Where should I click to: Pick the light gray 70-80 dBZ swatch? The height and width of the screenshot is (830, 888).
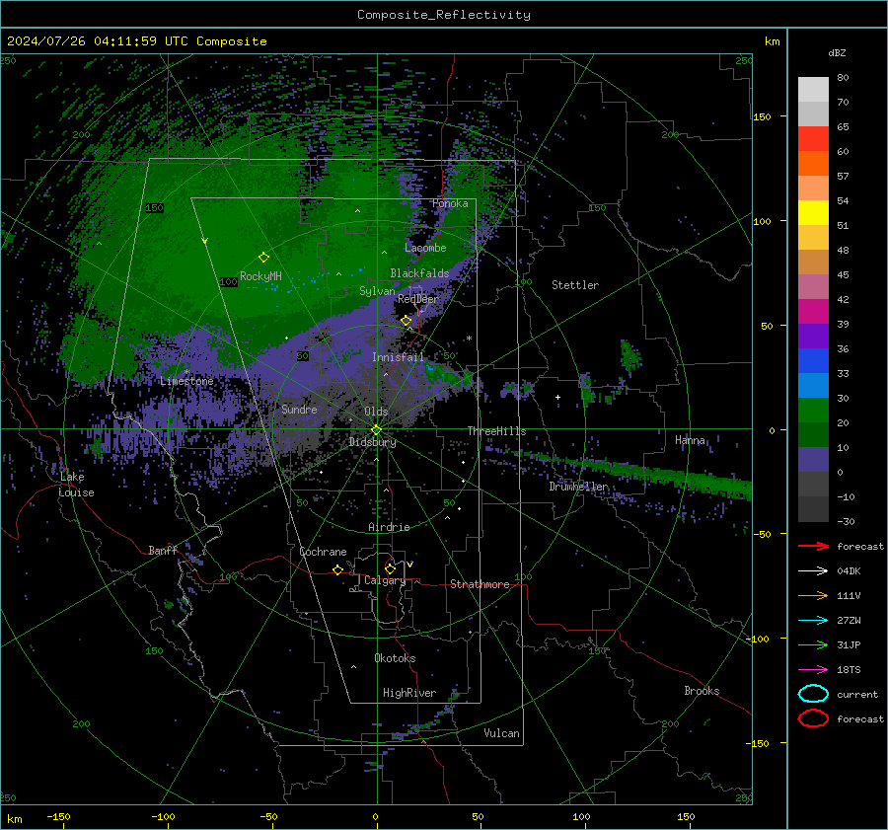point(813,90)
